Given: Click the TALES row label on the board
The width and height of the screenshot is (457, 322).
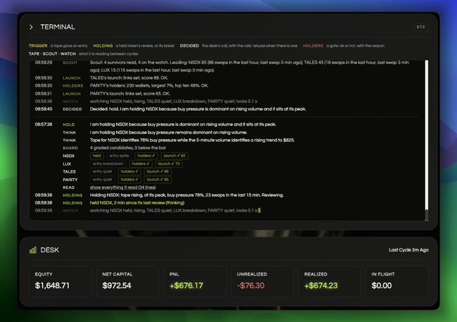Looking at the screenshot, I should coord(69,172).
